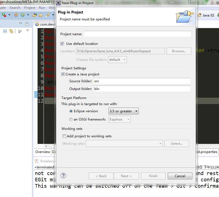Select the Overview tab of manifest editor
Image resolution: width=219 pixels, height=197 pixels.
pyautogui.click(x=42, y=152)
